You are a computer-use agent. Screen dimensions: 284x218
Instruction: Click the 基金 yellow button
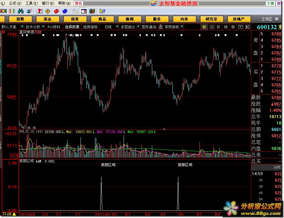[48, 19]
